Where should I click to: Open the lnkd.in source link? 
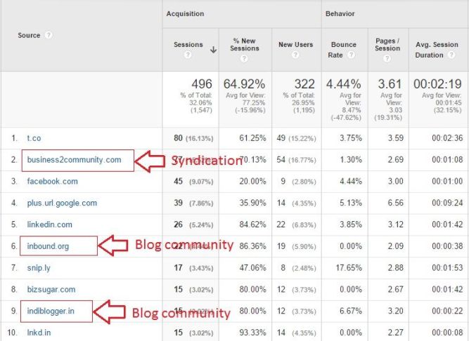39,333
